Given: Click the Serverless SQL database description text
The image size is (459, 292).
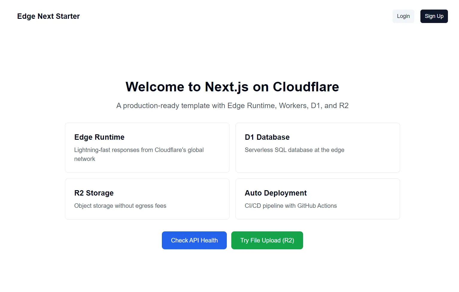Looking at the screenshot, I should coord(294,150).
